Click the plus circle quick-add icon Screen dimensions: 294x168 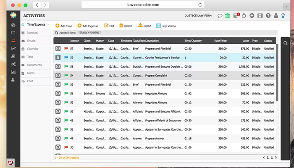(252, 16)
